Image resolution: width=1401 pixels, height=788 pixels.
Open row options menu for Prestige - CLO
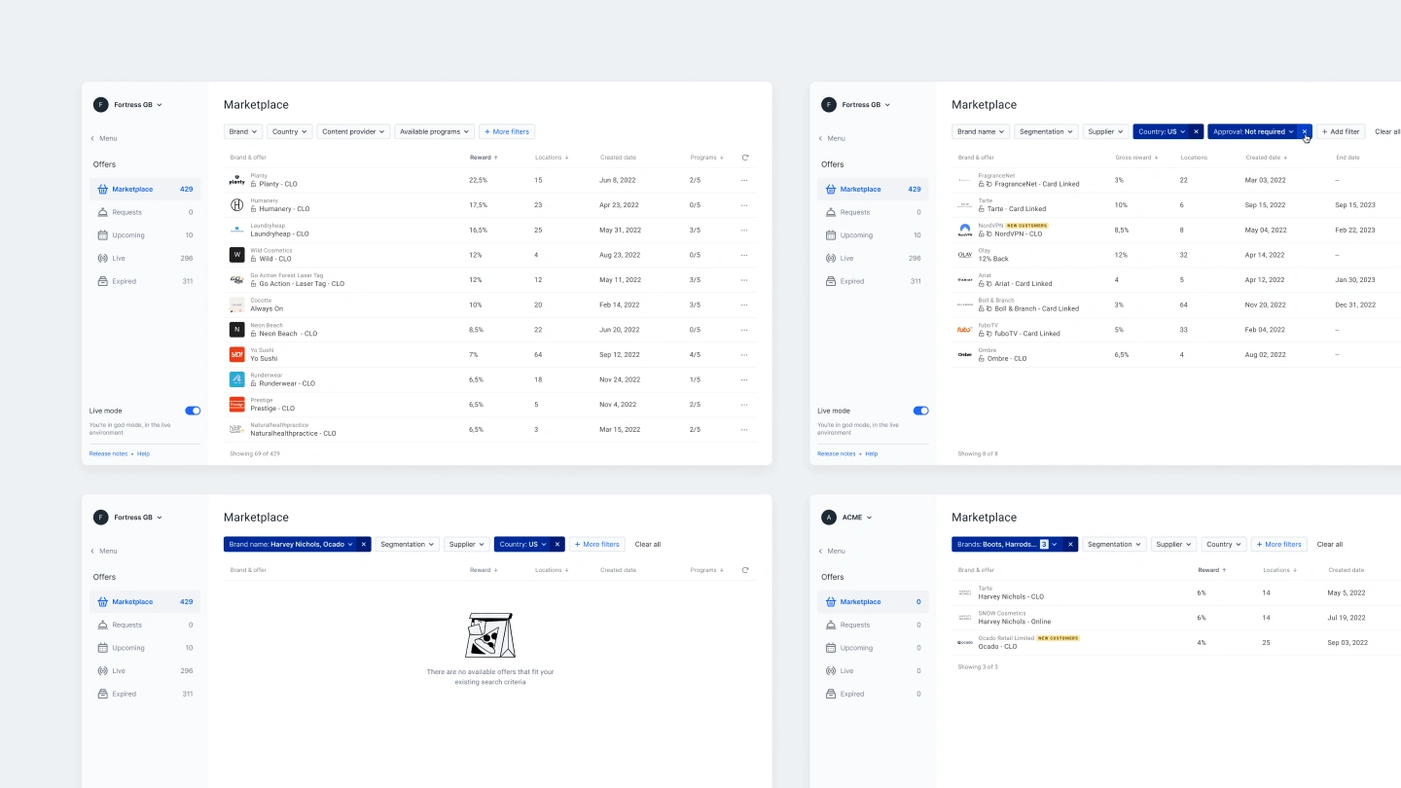click(x=744, y=405)
